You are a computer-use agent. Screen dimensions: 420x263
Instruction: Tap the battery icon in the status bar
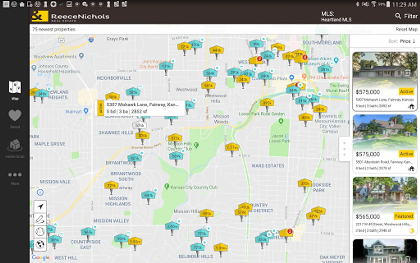(x=388, y=4)
